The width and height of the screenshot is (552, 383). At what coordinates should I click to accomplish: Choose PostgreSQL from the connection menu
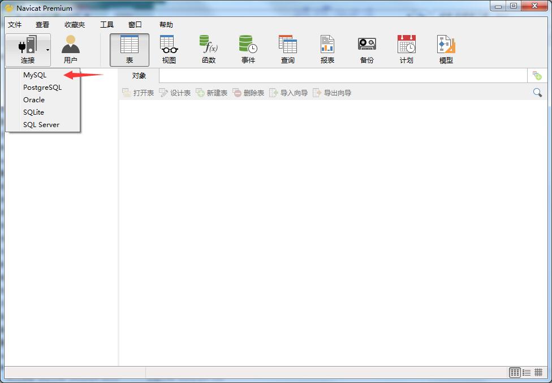click(43, 87)
